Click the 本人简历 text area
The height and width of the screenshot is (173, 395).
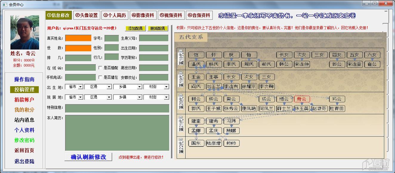[117, 133]
